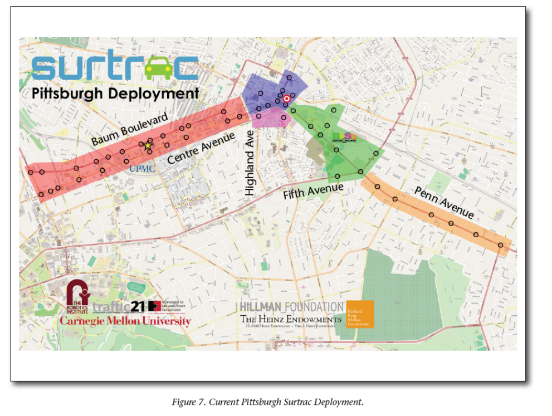Click the traffic21 logo
This screenshot has height=416, width=552.
pos(119,307)
